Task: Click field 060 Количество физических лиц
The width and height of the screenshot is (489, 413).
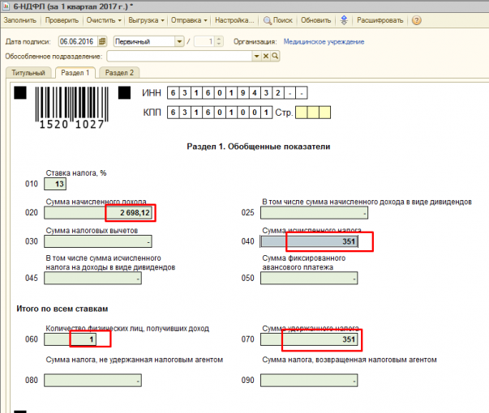Action: [71, 339]
